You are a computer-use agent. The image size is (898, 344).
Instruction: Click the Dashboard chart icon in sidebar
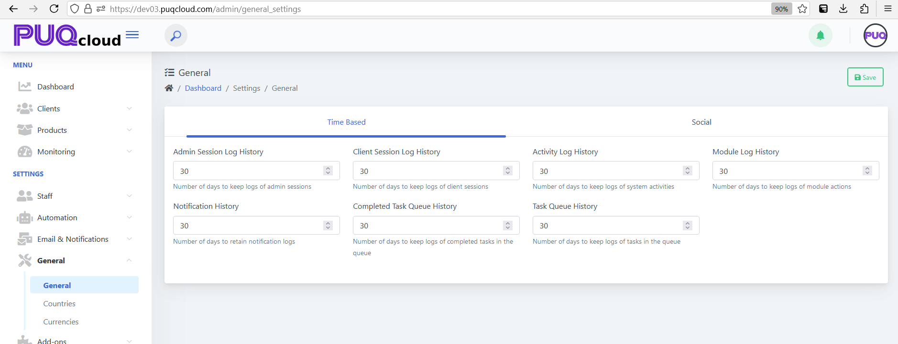point(25,86)
